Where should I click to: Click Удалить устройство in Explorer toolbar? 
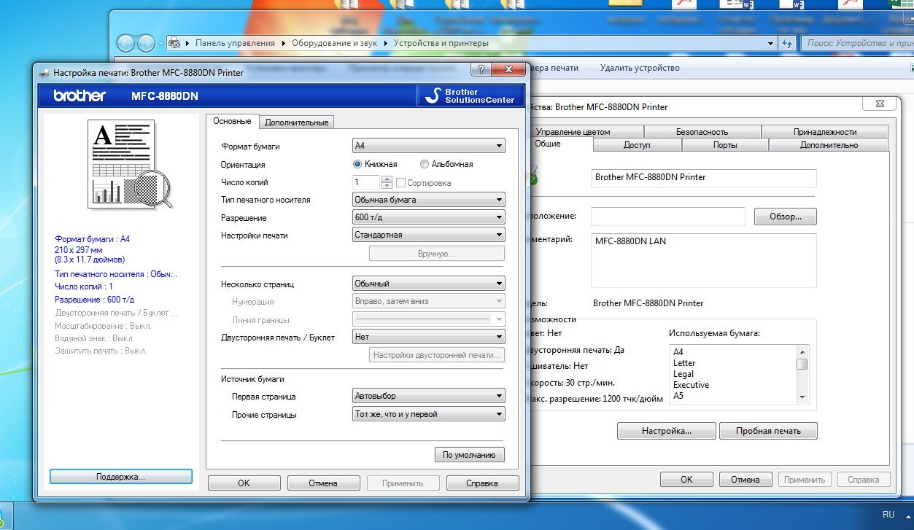click(640, 68)
